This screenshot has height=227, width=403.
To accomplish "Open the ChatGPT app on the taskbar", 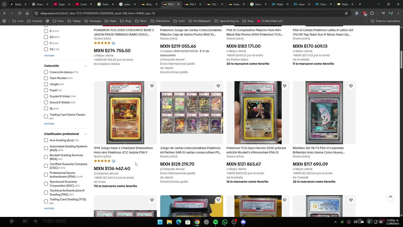I will 206,222.
